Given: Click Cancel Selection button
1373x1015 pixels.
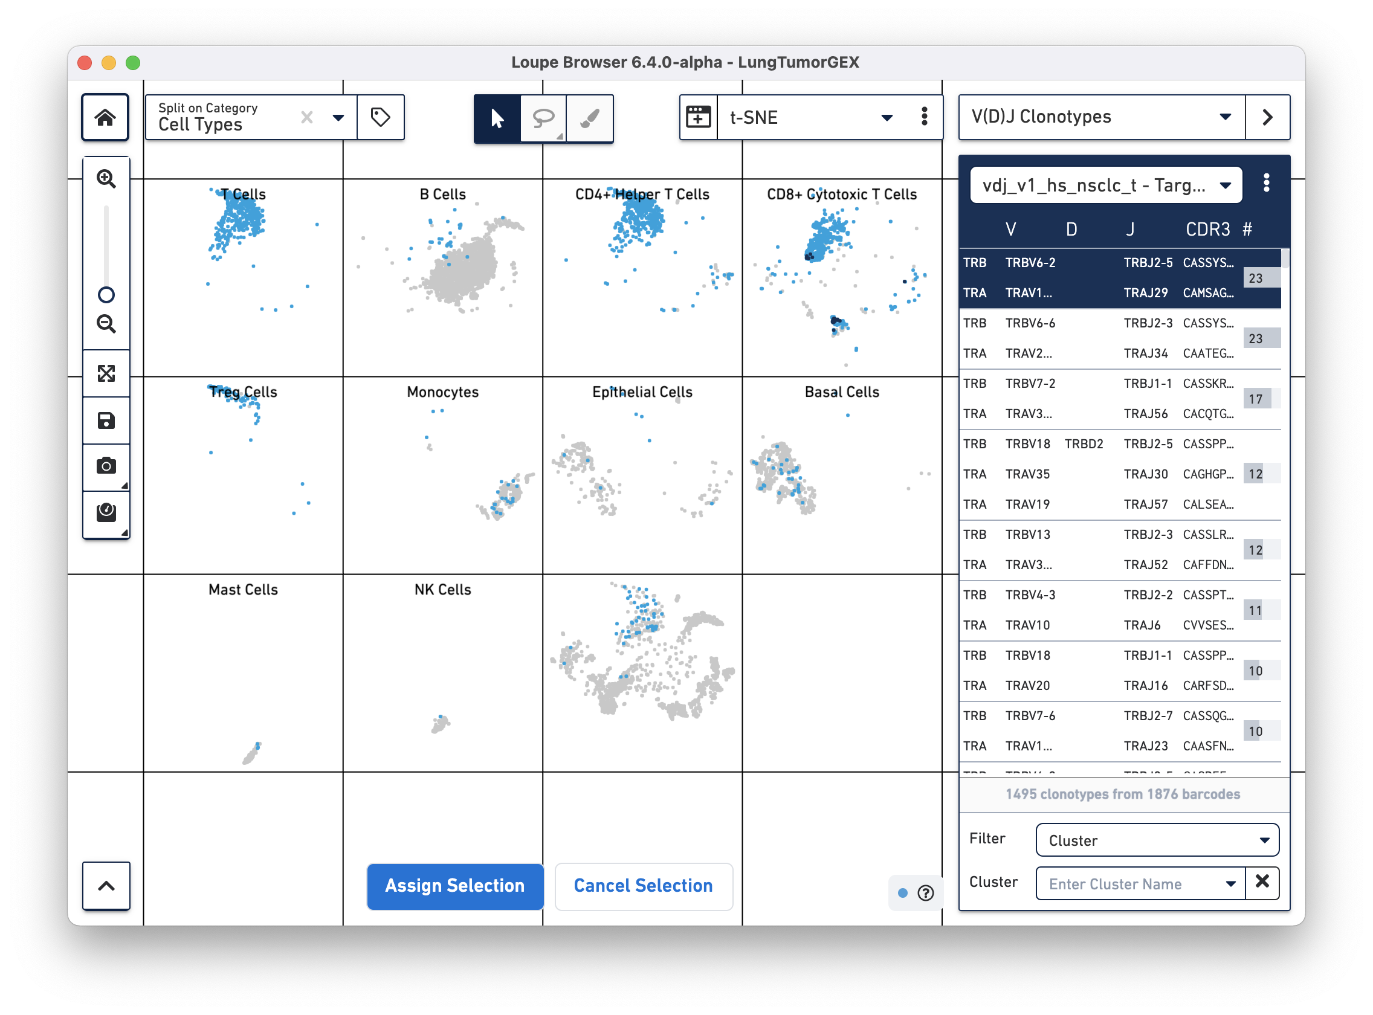Looking at the screenshot, I should pyautogui.click(x=643, y=885).
